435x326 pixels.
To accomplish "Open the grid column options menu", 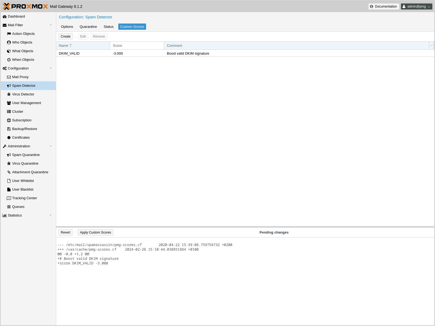I will coord(431,46).
